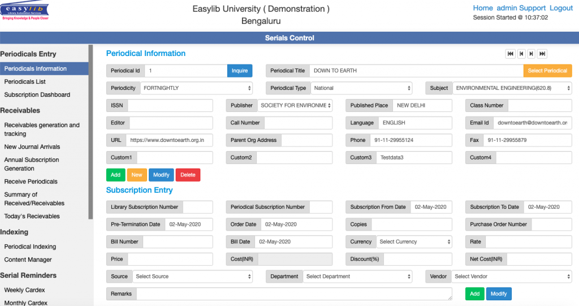The width and height of the screenshot is (579, 306).
Task: Go to the previous periodical record
Action: pyautogui.click(x=521, y=54)
